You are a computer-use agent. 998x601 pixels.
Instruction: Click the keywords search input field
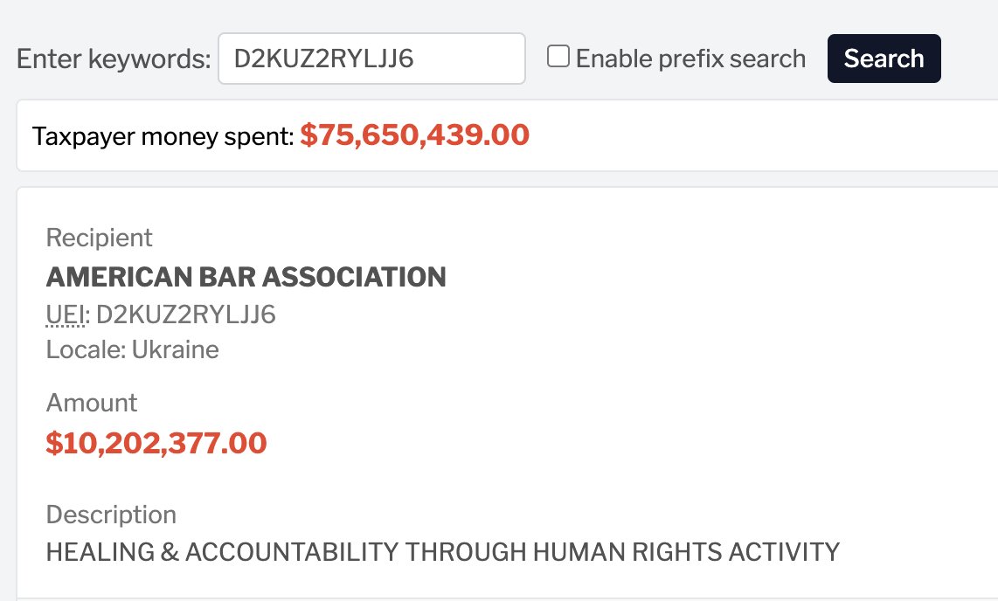point(371,59)
